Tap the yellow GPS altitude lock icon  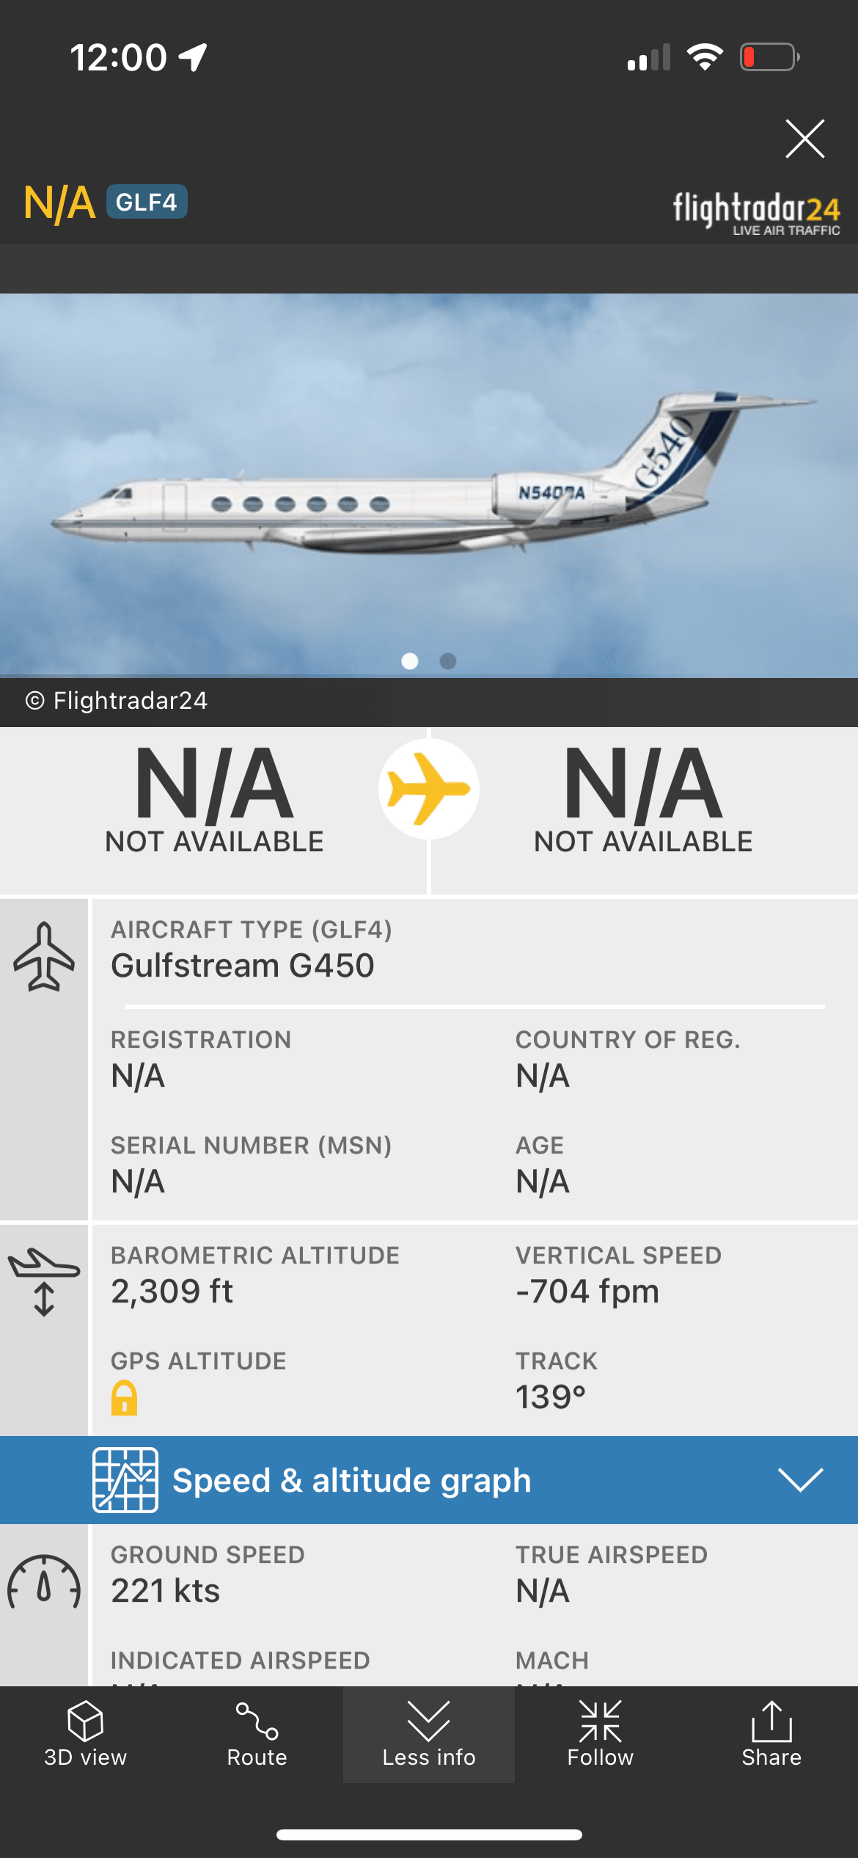(x=125, y=1397)
